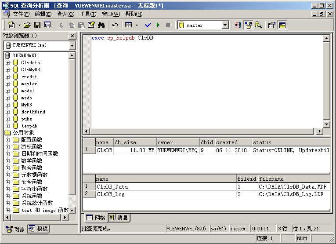Switch to the 模板 tab
Viewport: 336px width, 244px height.
(38, 229)
